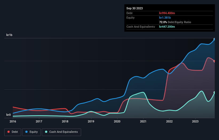
Task: Click the kr1.381b equity value
Action: pos(165,18)
